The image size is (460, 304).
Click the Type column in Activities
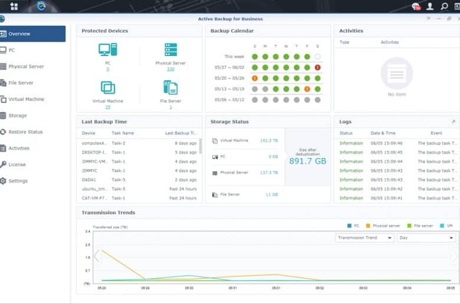[344, 42]
